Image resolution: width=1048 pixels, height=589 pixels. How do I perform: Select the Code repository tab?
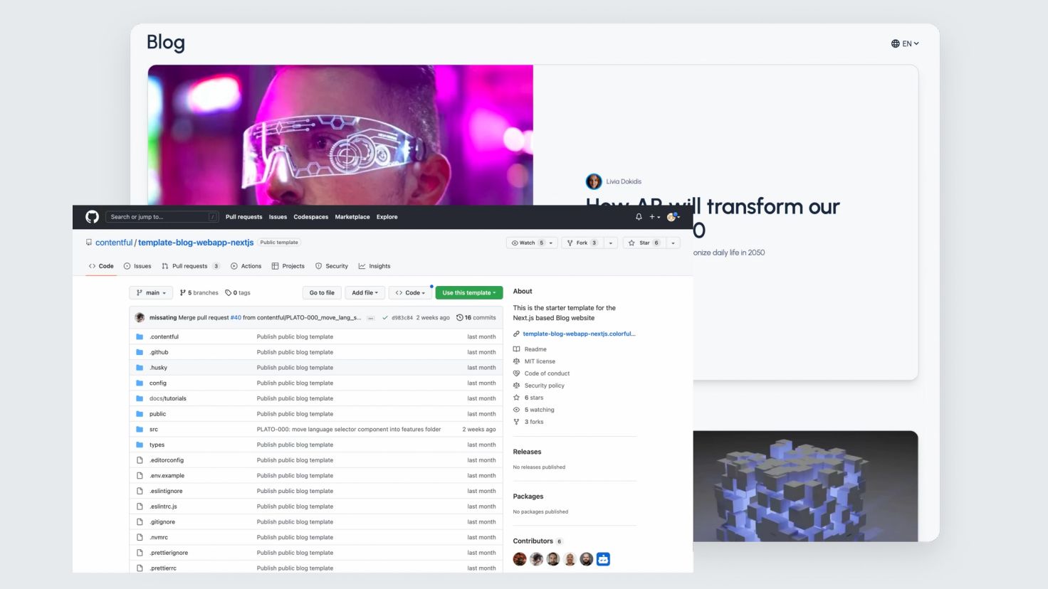[x=101, y=266]
